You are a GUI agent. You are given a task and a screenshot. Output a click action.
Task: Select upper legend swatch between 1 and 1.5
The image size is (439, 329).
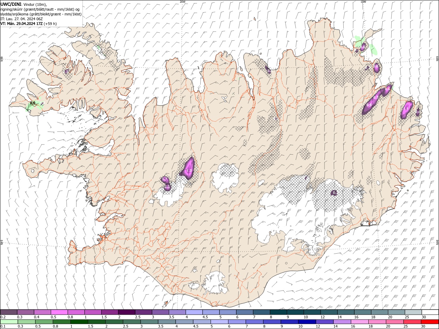tap(93, 312)
